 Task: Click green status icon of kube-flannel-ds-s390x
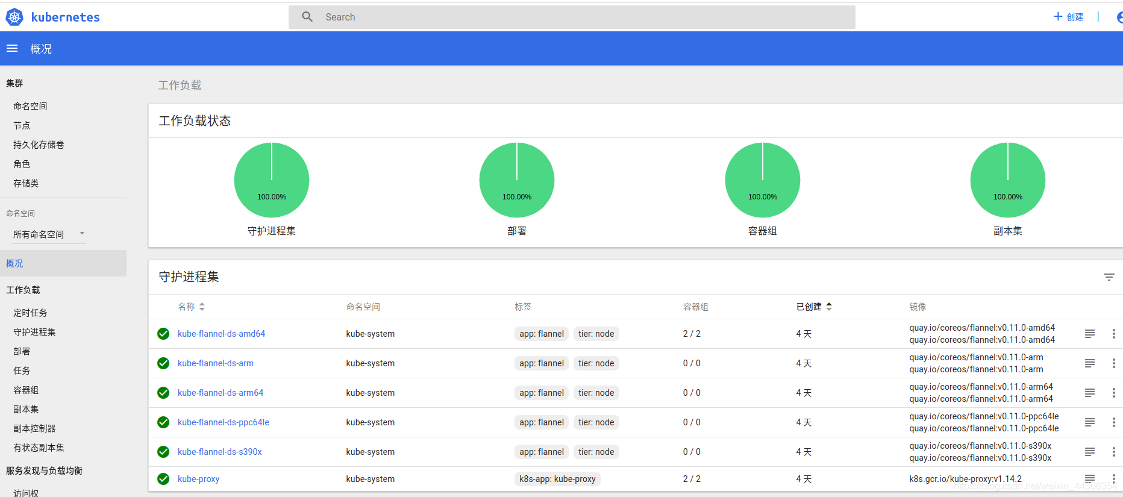(163, 452)
